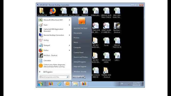Select the forcat spreadsheet on desktop
Screen dimensions: 171x96
point(106,42)
